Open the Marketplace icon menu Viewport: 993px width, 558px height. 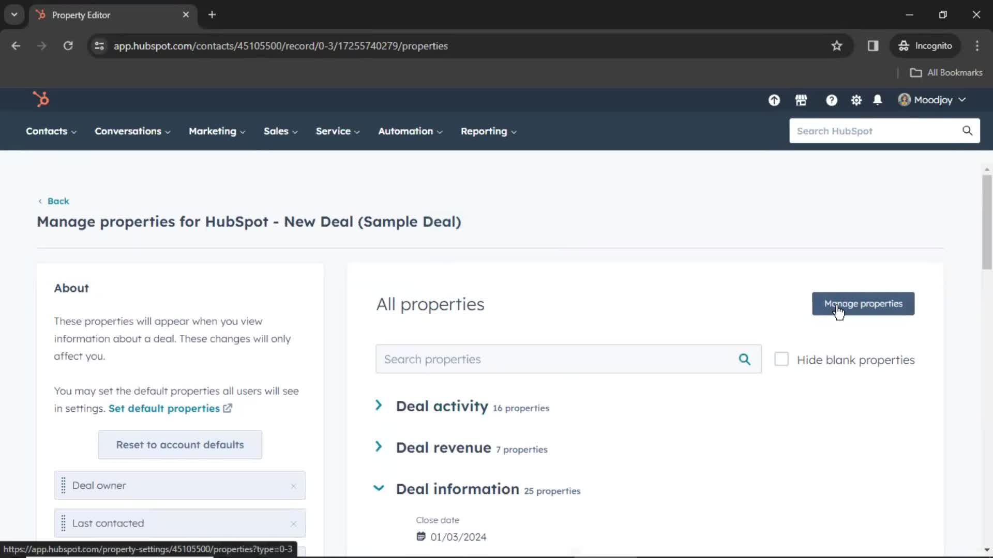801,100
